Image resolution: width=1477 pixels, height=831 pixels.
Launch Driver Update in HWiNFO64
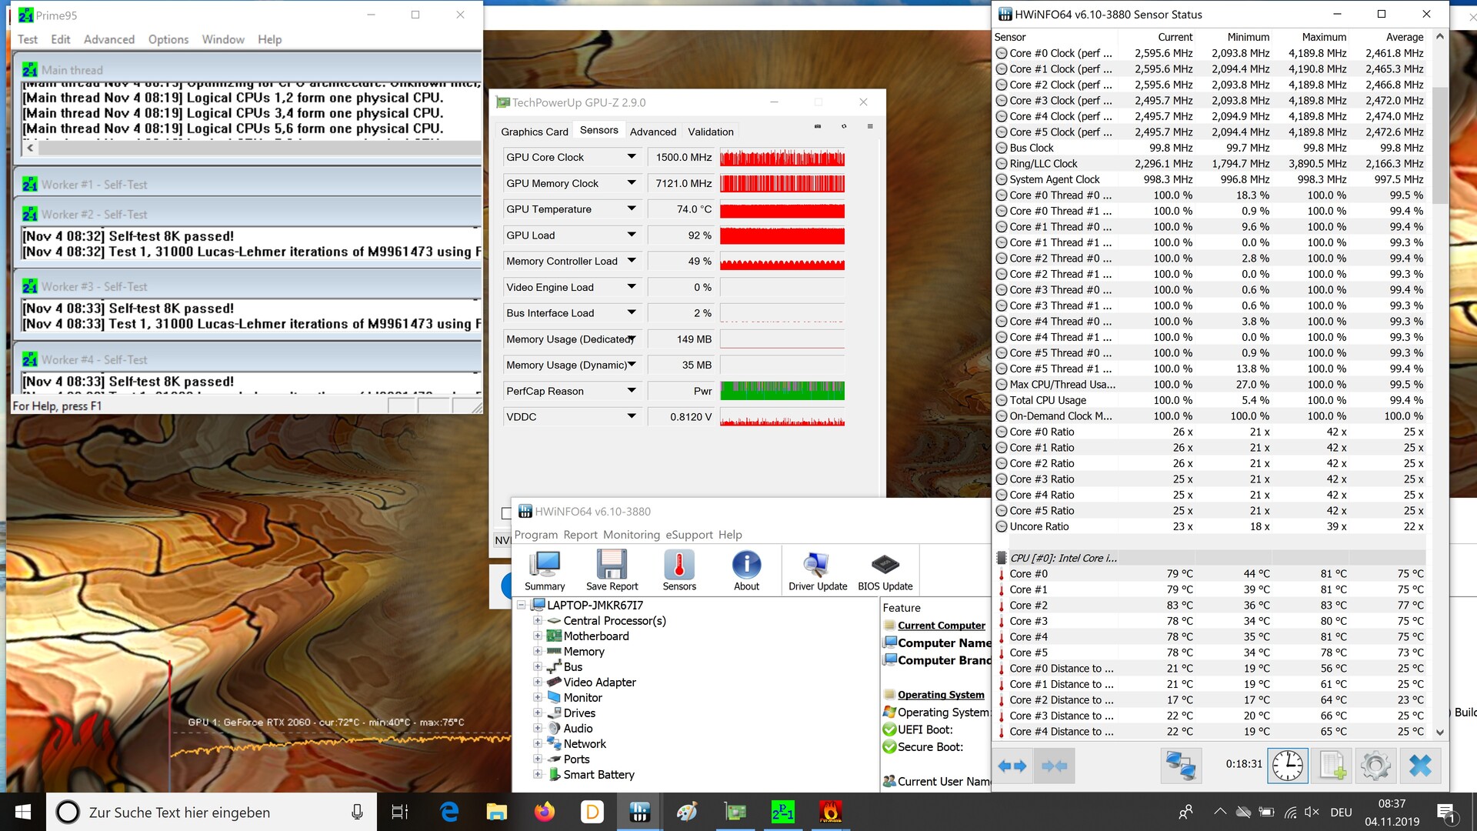(x=818, y=570)
